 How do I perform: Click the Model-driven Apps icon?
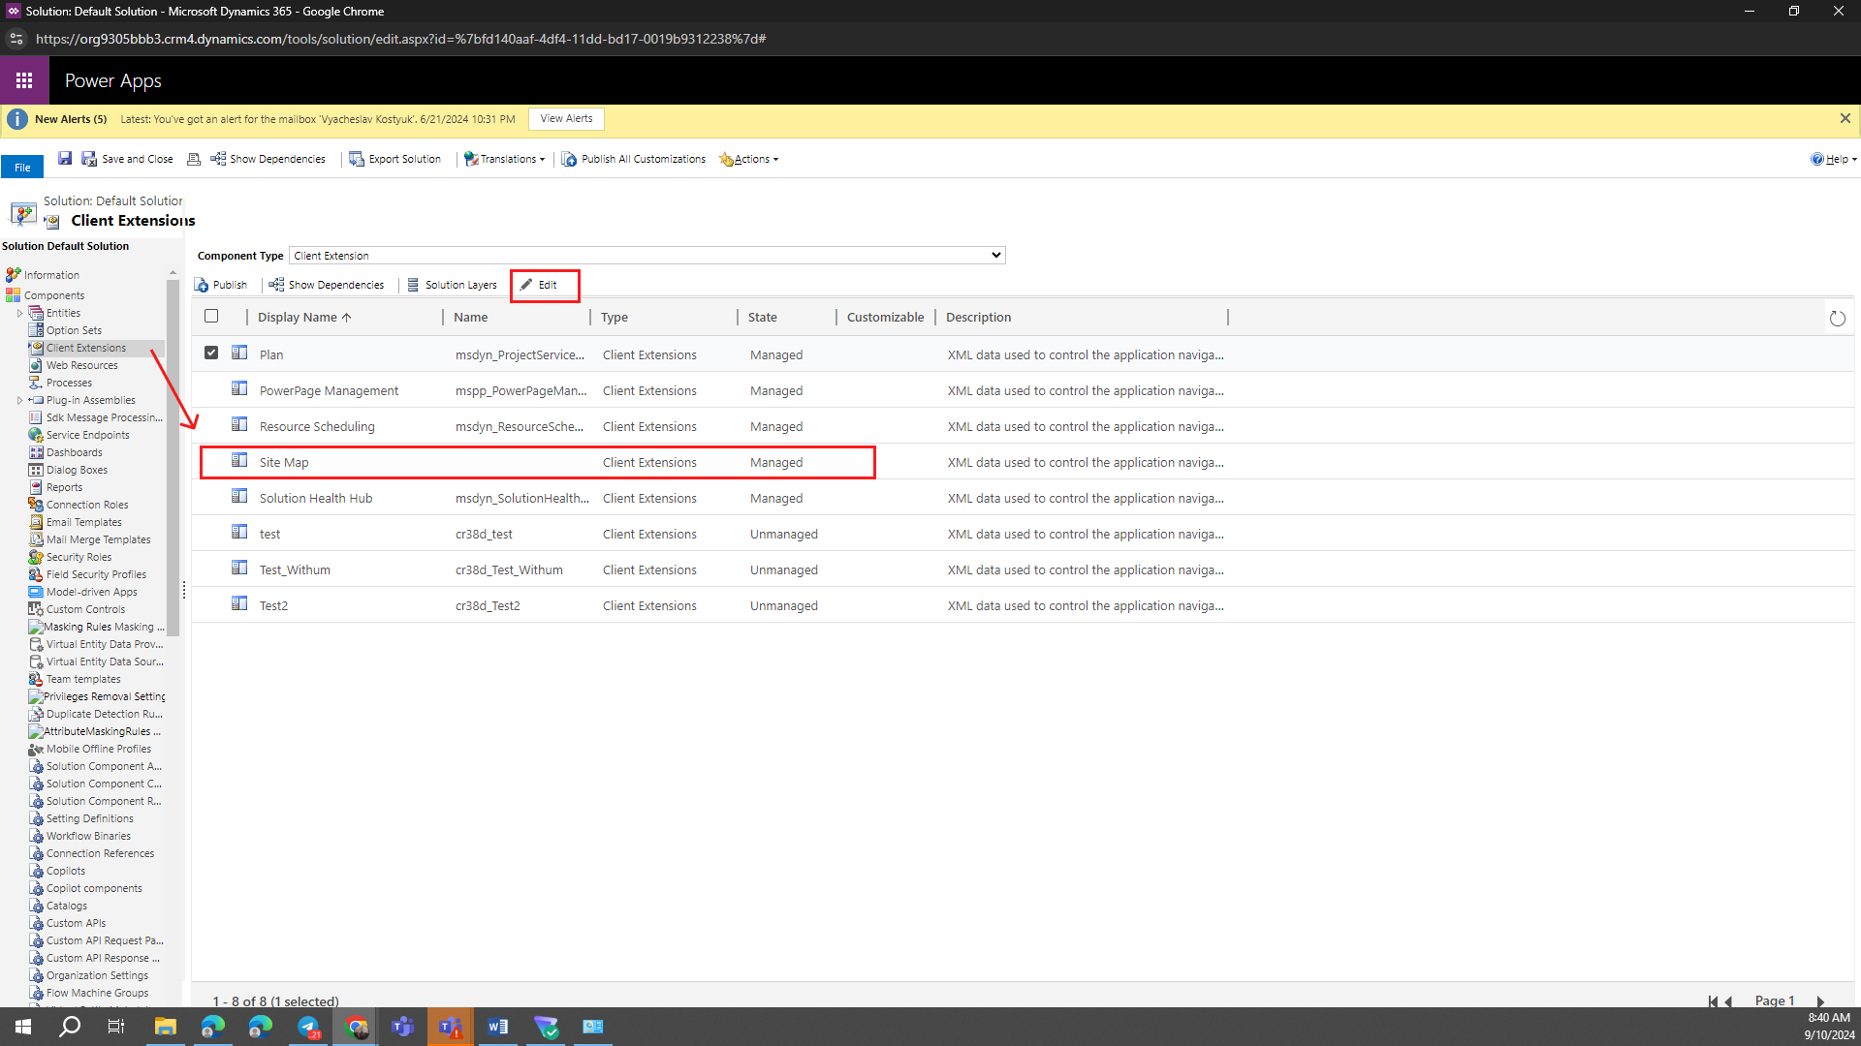tap(36, 592)
